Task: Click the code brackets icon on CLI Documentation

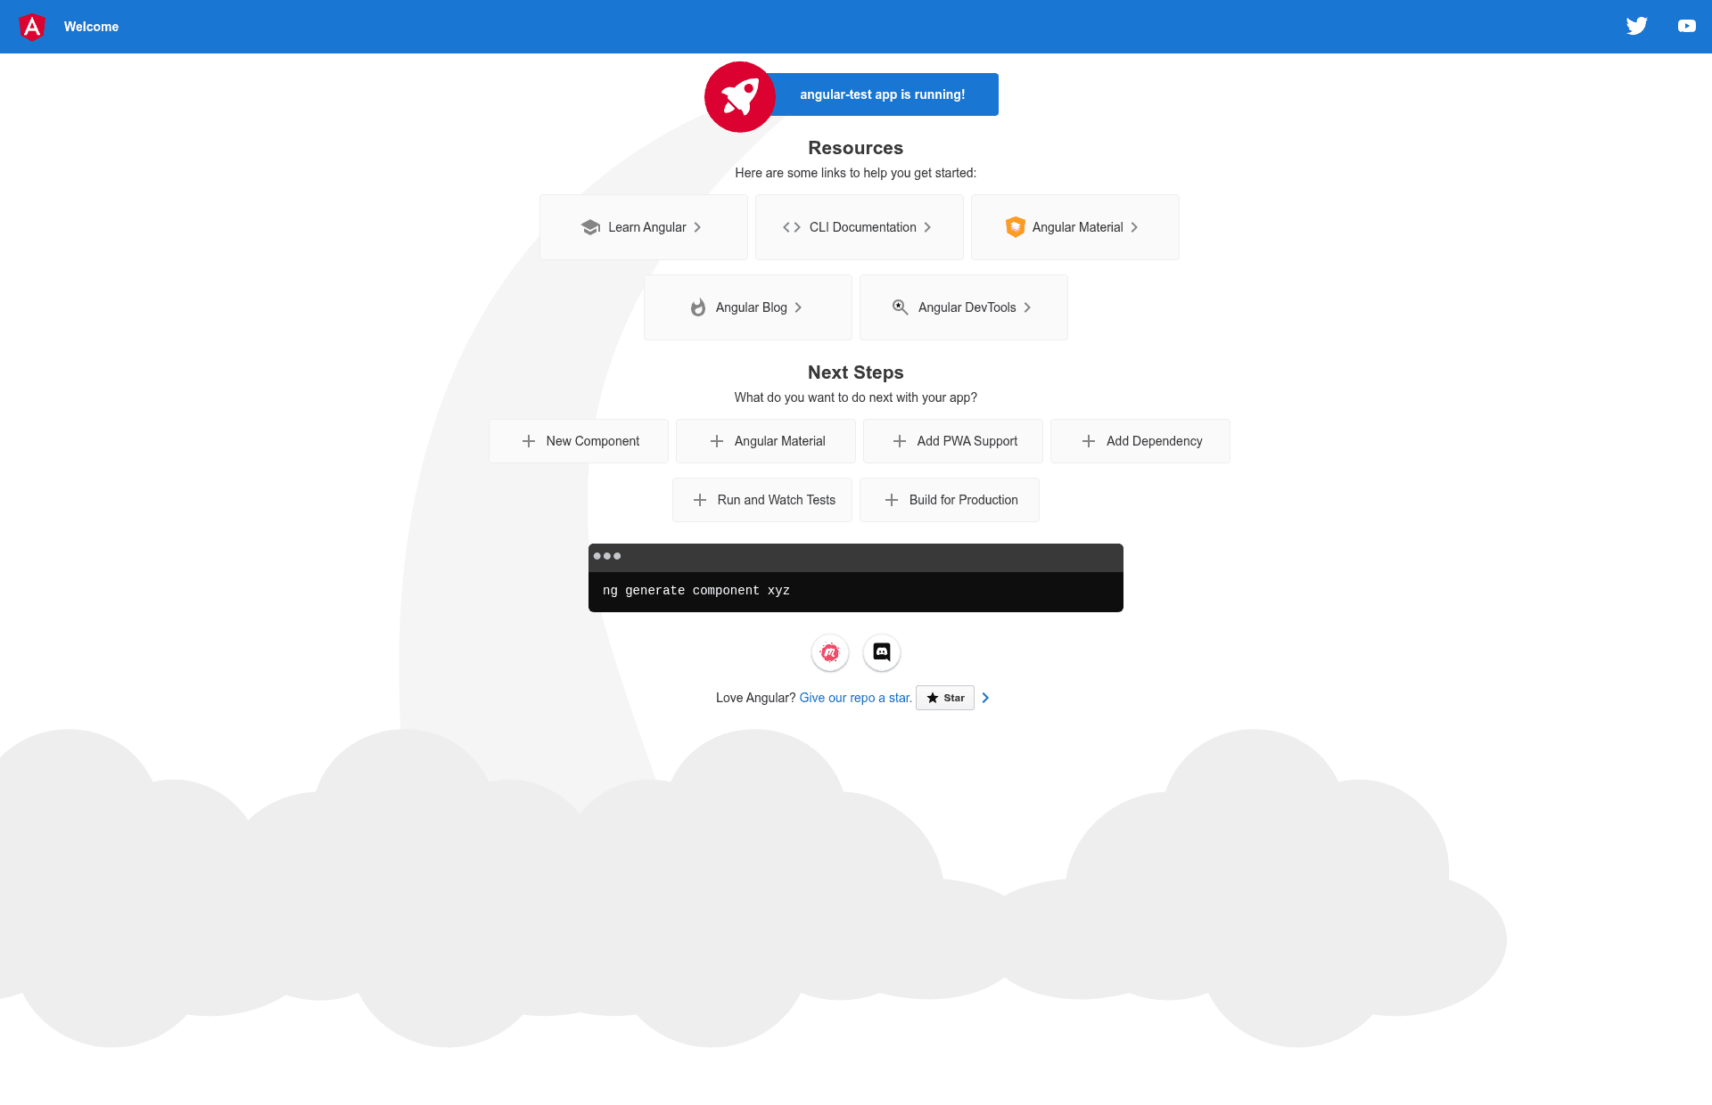Action: [792, 227]
